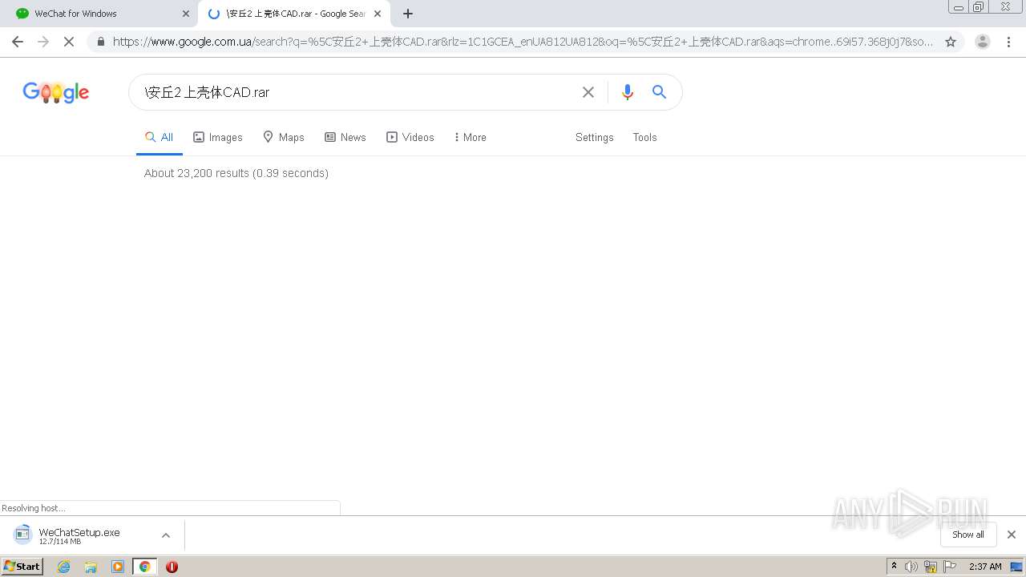Select the All results tab
The width and height of the screenshot is (1026, 577).
159,137
